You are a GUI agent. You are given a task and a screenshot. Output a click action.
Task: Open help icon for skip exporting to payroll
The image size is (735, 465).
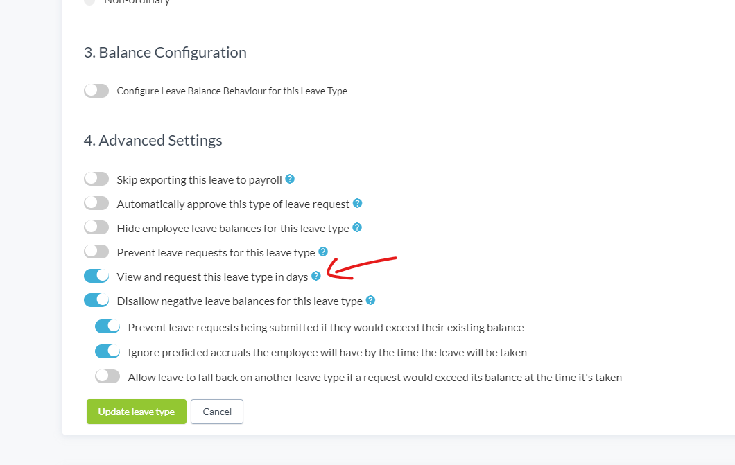click(x=290, y=179)
